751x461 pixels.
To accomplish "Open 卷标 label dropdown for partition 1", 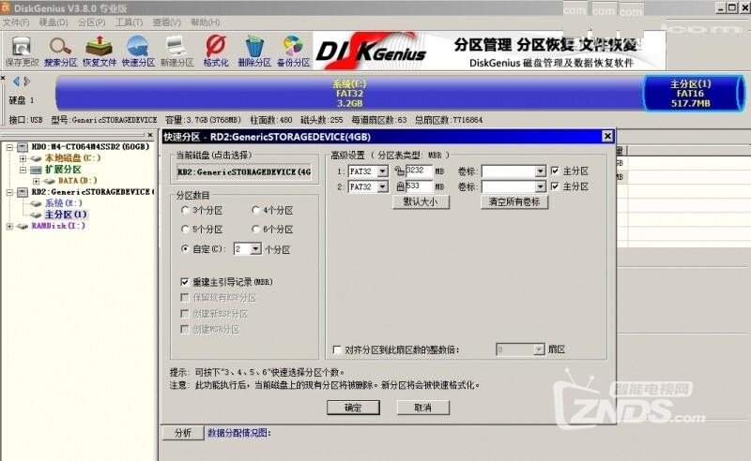I will coord(541,171).
